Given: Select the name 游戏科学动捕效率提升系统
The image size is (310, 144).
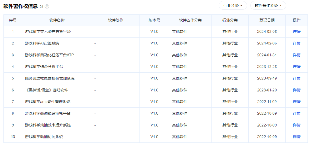Looking at the screenshot, I should (x=48, y=125).
